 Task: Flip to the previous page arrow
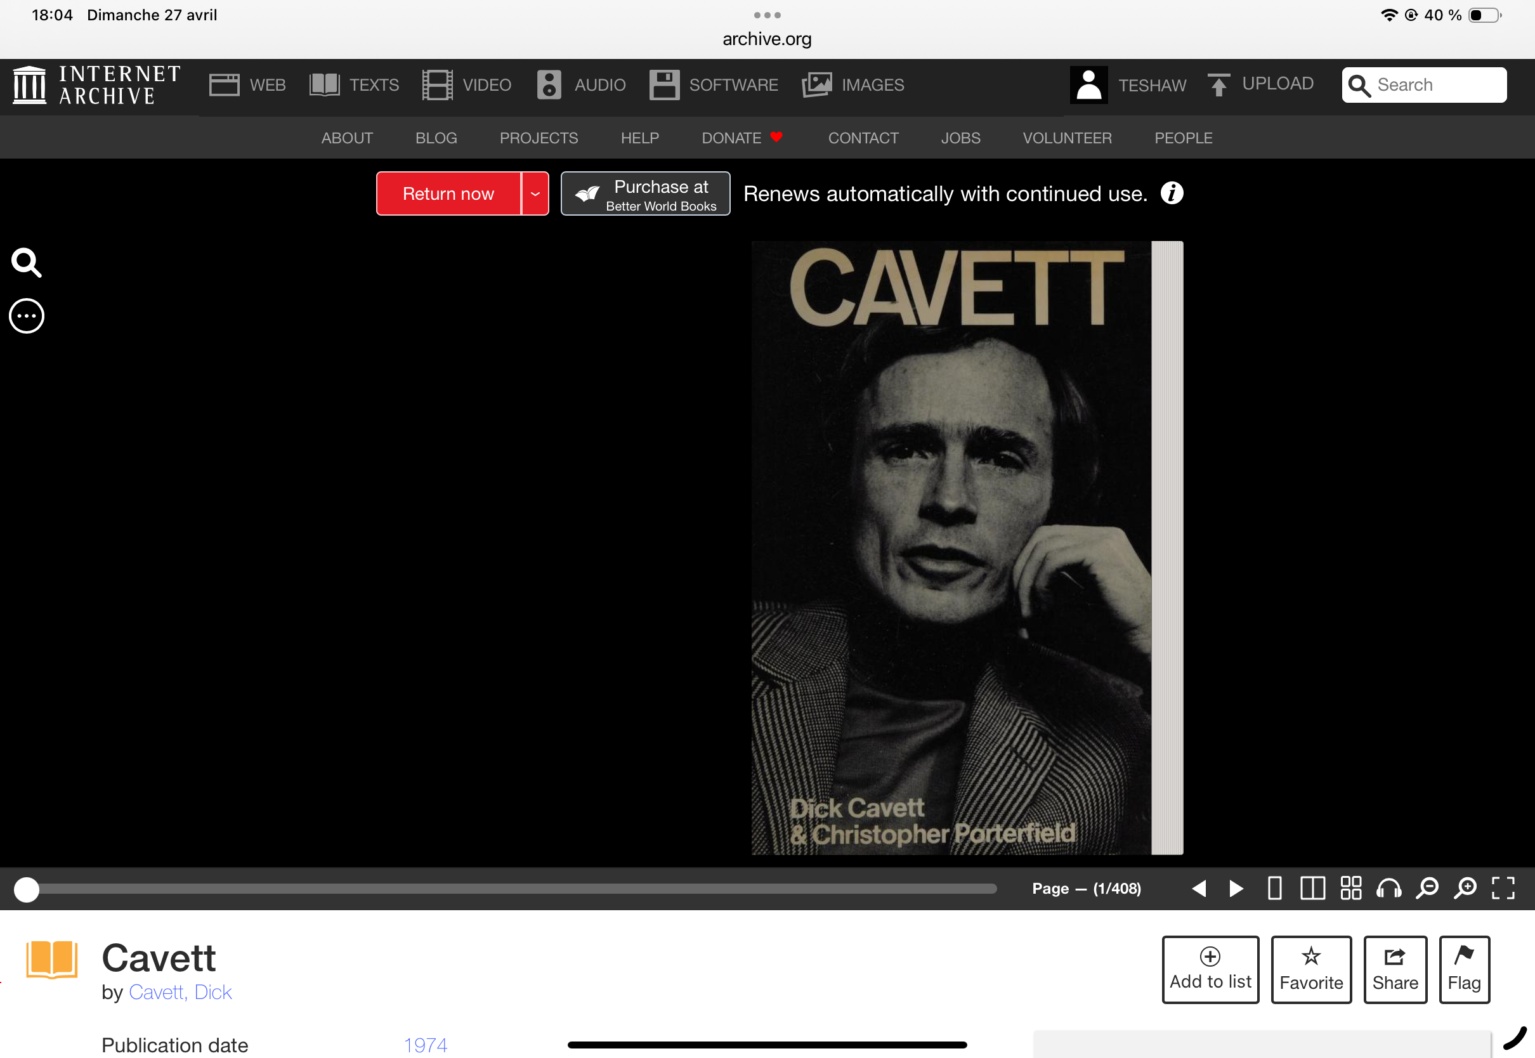click(1198, 888)
